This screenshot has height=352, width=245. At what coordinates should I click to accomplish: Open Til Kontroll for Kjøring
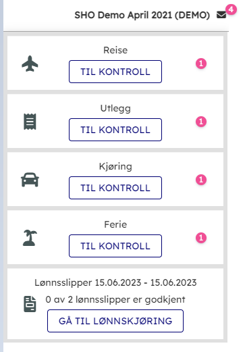115,188
